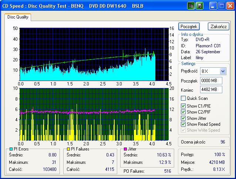
Task: Click the cyan PI Errors swatch
Action: pyautogui.click(x=11, y=149)
